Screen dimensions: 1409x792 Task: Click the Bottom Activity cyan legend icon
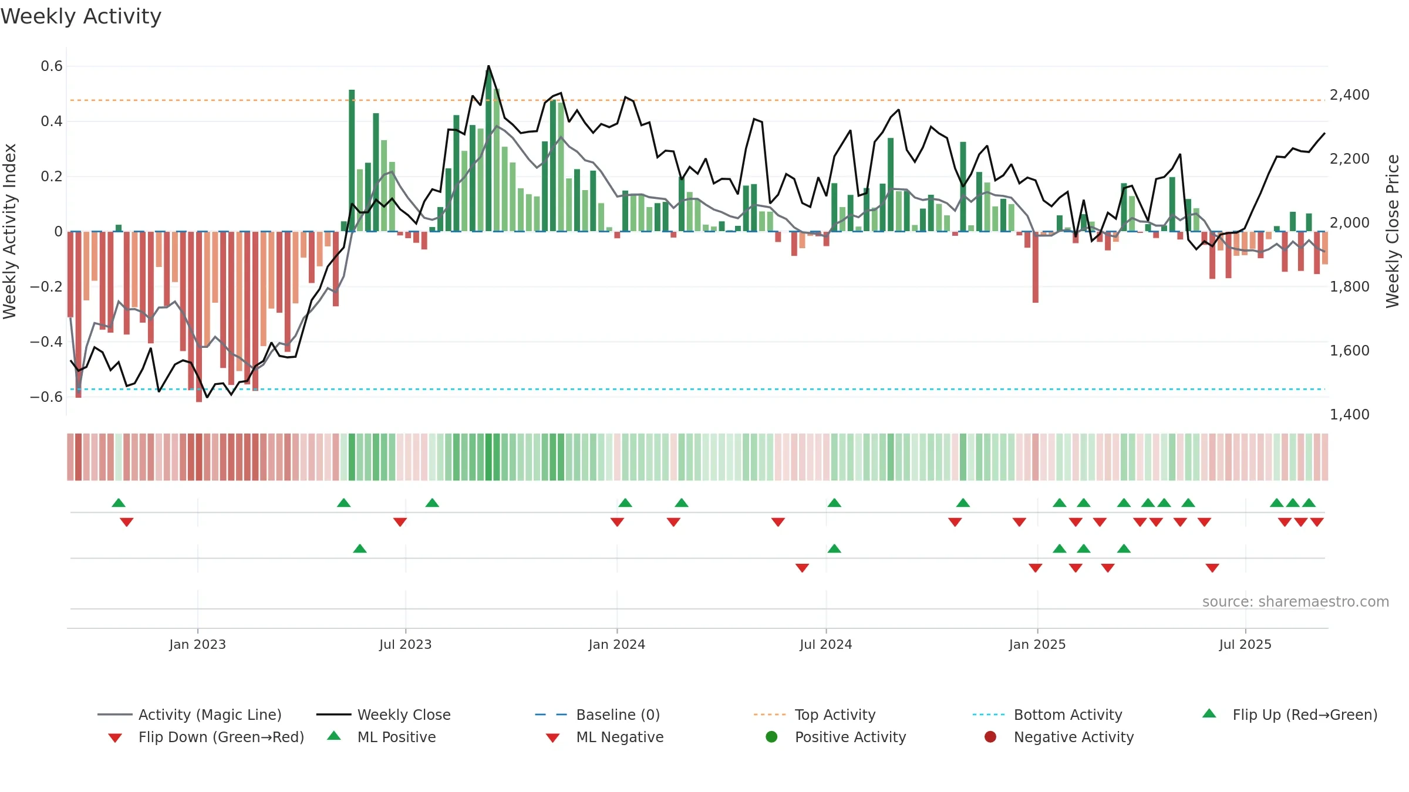click(989, 715)
